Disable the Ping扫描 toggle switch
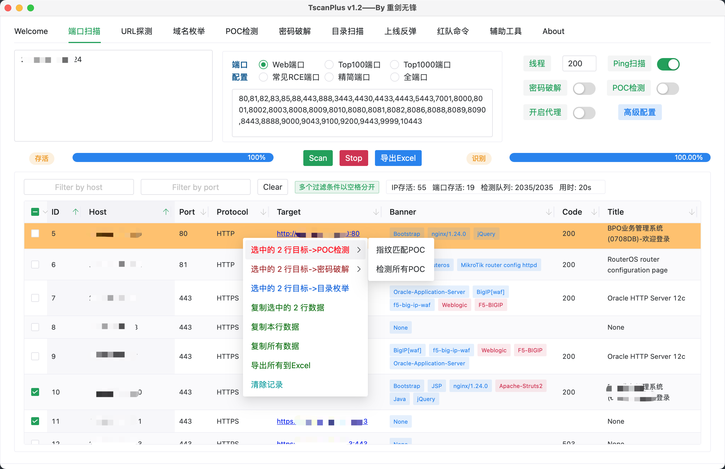The image size is (725, 469). [x=668, y=64]
